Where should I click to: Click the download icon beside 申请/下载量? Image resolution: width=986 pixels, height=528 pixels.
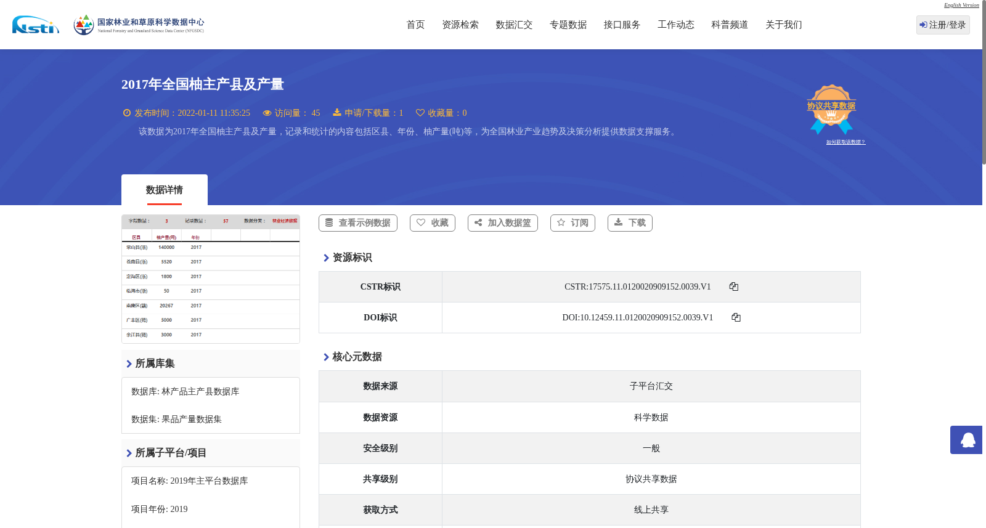click(337, 113)
